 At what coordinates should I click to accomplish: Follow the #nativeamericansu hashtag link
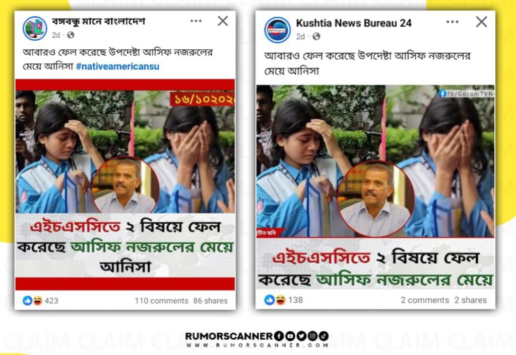coord(117,66)
